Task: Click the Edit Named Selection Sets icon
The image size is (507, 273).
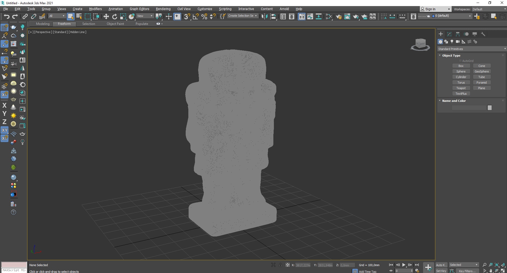Action: 223,16
